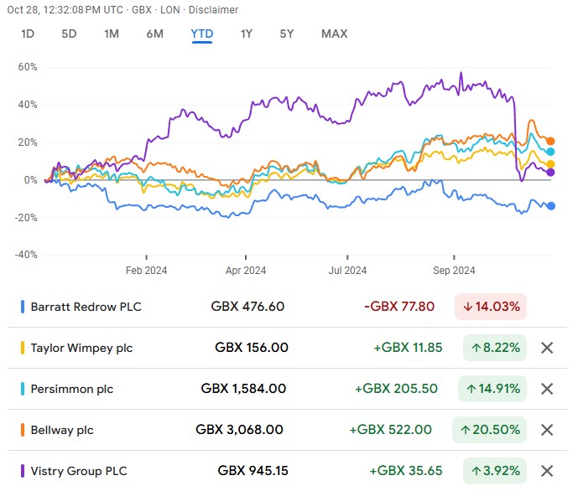Click the Persimmon plc name

(71, 389)
